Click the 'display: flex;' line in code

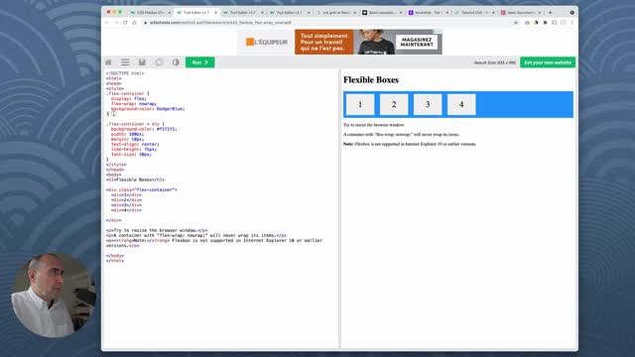point(129,98)
